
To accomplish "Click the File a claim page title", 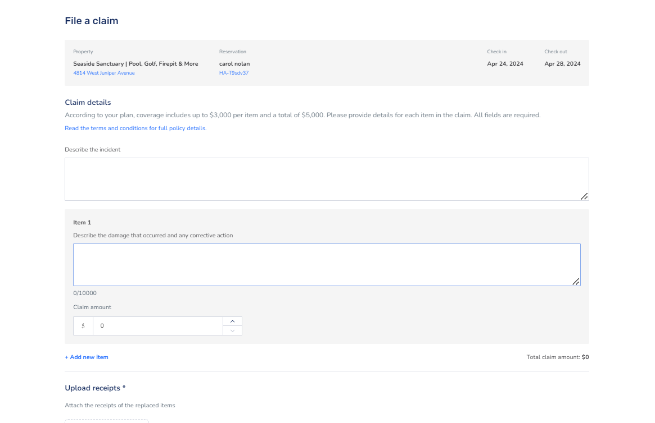I will 92,21.
